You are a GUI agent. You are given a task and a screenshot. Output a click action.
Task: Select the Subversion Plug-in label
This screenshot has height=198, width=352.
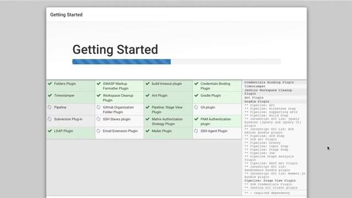pyautogui.click(x=68, y=119)
